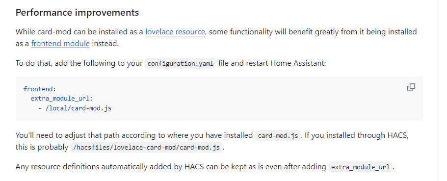Click the paragraph starting You'll need to adjust

(x=212, y=141)
